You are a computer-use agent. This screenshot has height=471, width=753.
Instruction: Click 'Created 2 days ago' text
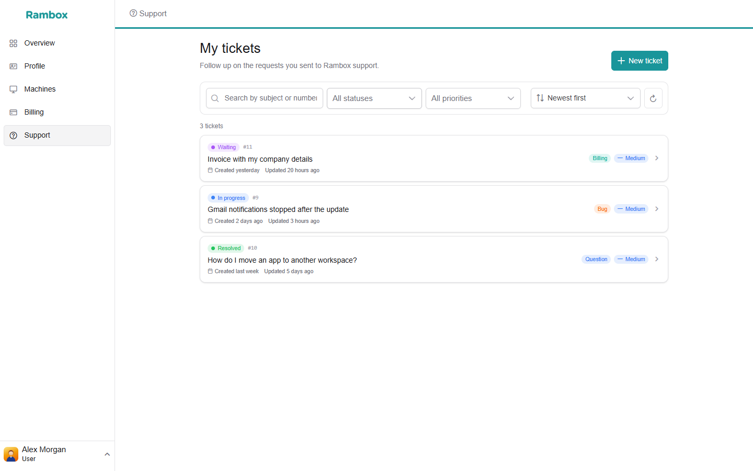point(238,221)
